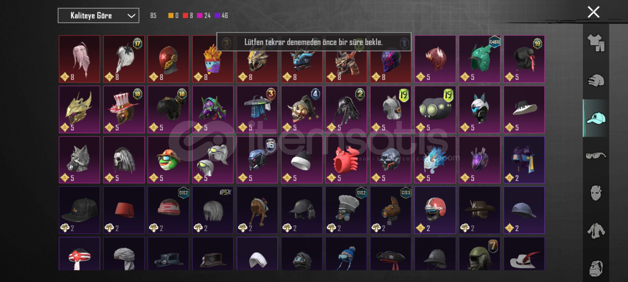628x282 pixels.
Task: Open the face mask category icon
Action: [596, 193]
